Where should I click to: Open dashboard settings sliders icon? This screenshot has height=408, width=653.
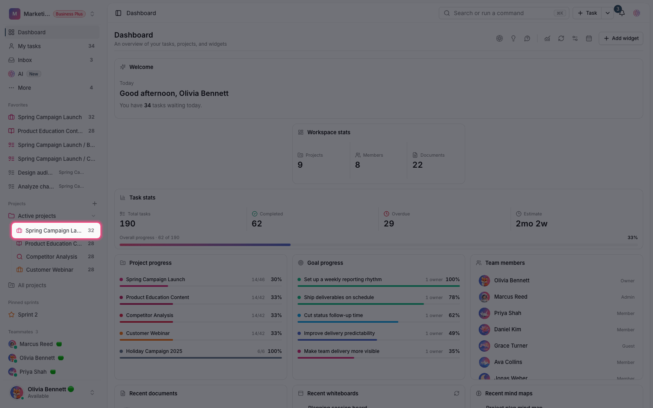point(575,38)
